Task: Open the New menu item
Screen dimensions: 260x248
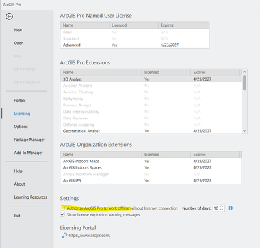Action: point(18,30)
